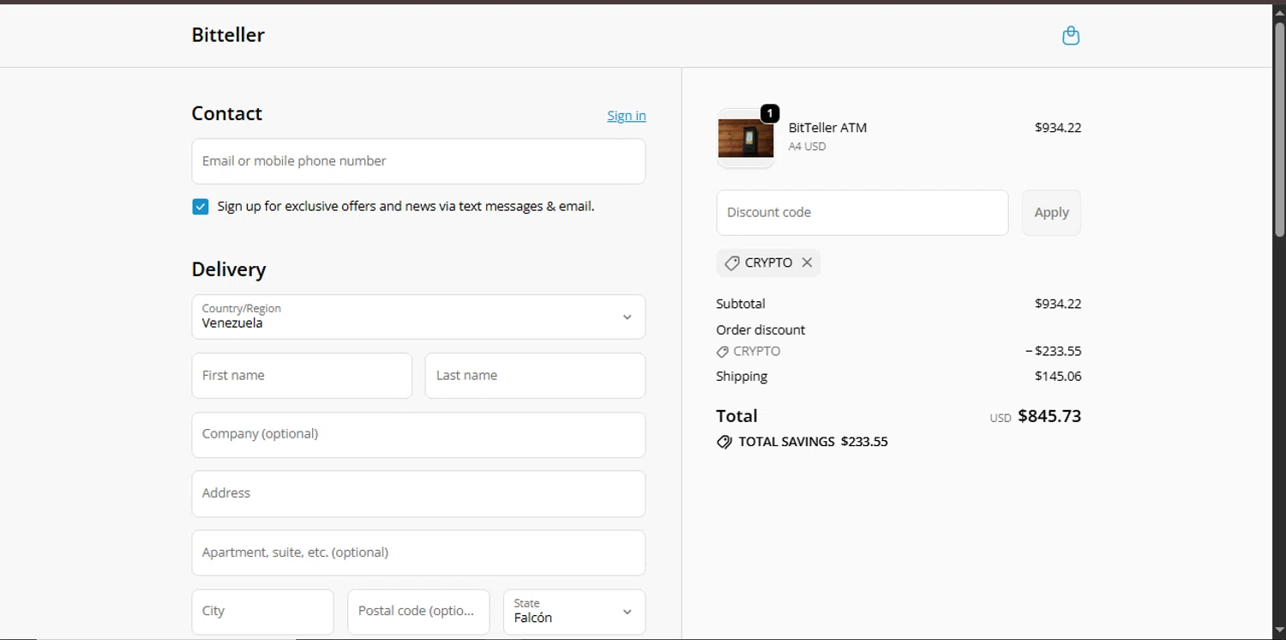The width and height of the screenshot is (1286, 640).
Task: Focus the Postal code field
Action: [x=418, y=612]
